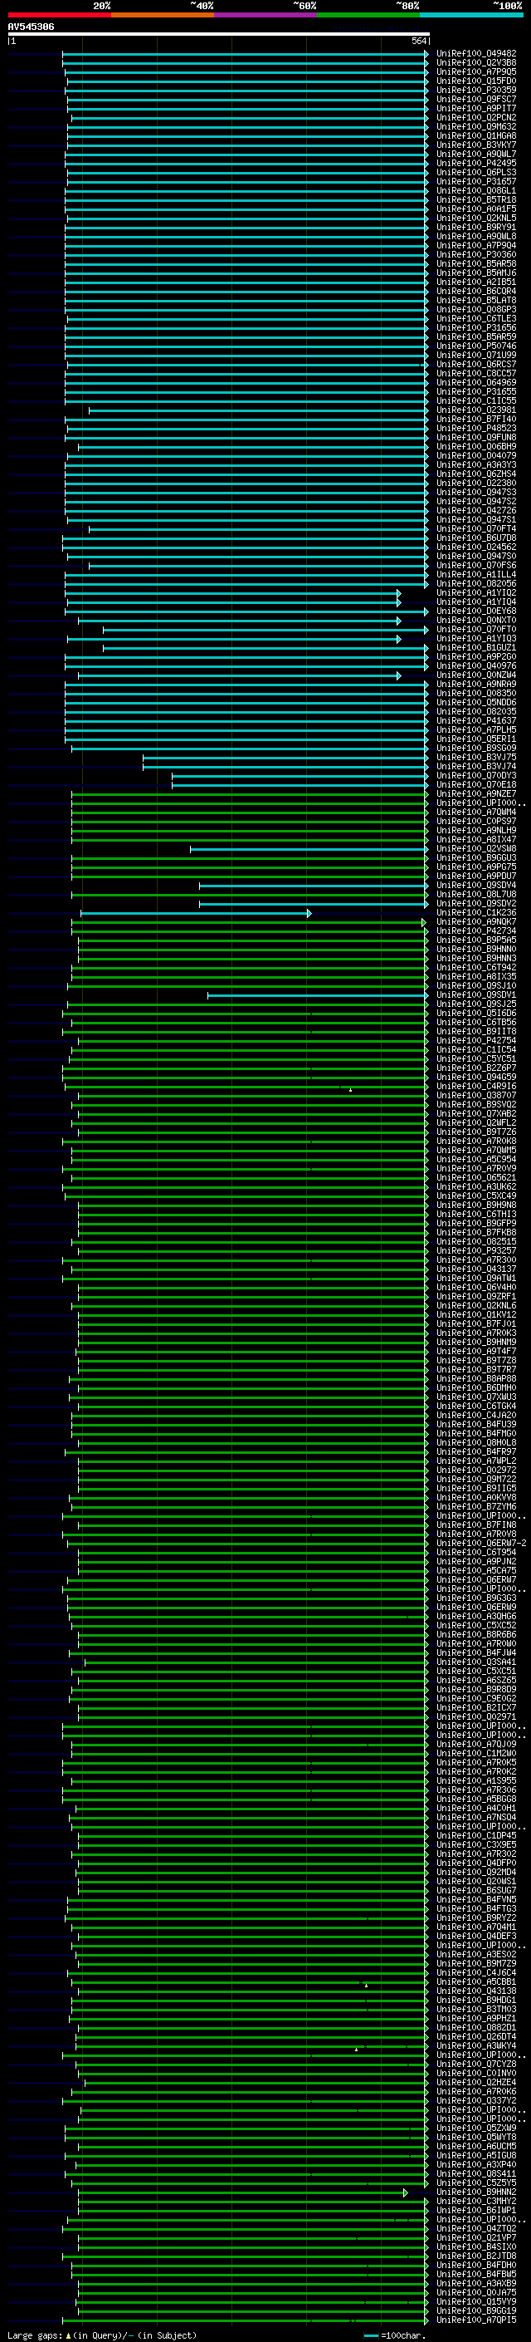Select hit UniRef100_B6CQR4

(475, 291)
